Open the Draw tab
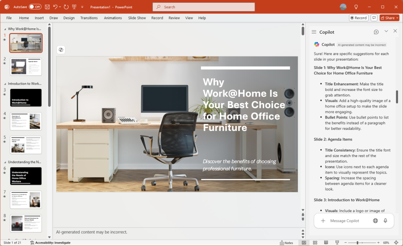 point(54,18)
